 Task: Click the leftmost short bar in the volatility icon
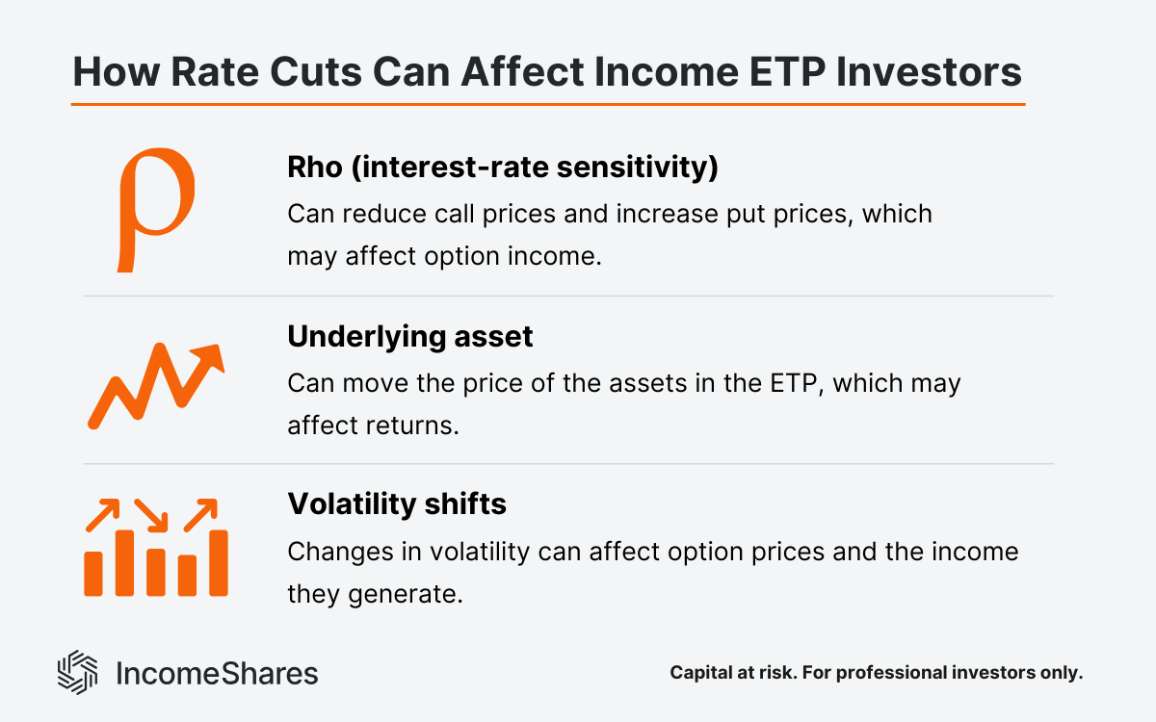coord(93,573)
